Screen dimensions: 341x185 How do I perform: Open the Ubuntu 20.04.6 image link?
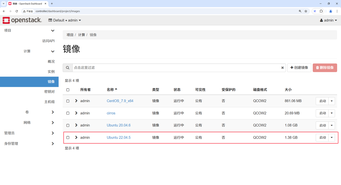pyautogui.click(x=119, y=125)
